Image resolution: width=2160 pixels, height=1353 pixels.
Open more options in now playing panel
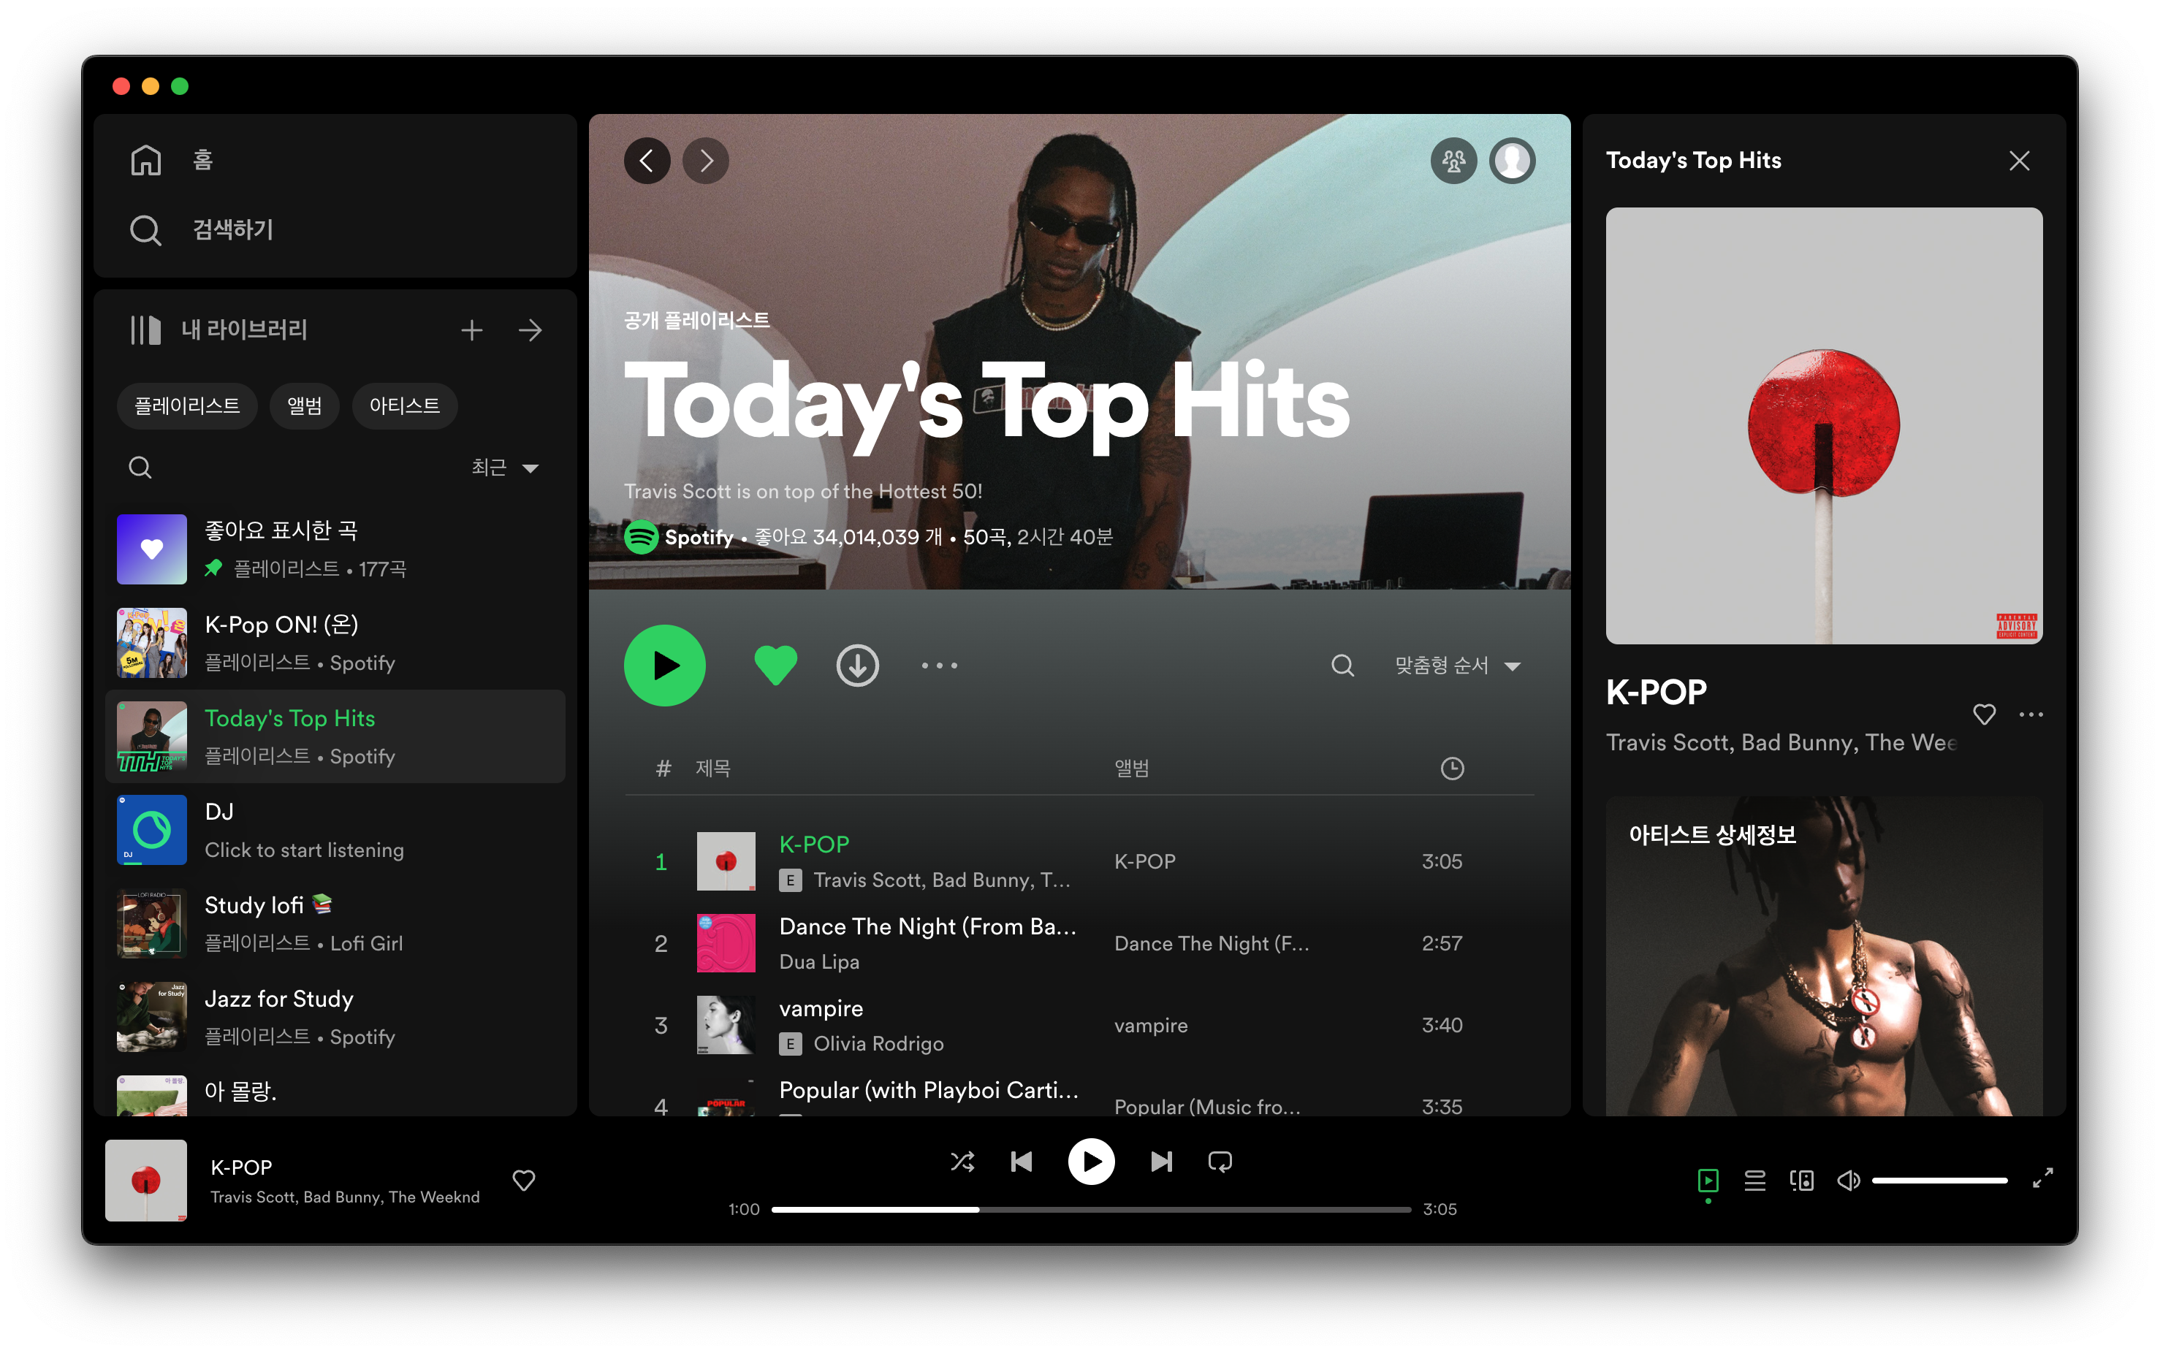pyautogui.click(x=2031, y=714)
